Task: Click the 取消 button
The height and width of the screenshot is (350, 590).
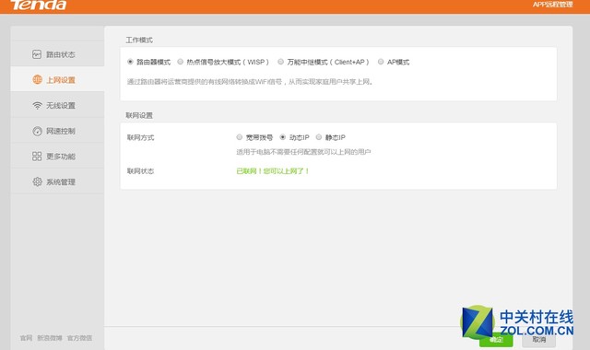Action: (538, 340)
